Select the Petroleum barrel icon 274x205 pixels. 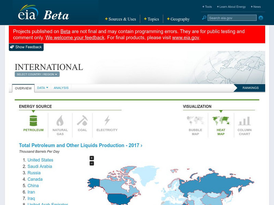pos(33,121)
